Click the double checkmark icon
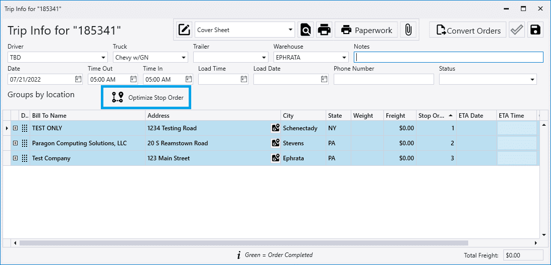This screenshot has height=265, width=551. click(516, 30)
